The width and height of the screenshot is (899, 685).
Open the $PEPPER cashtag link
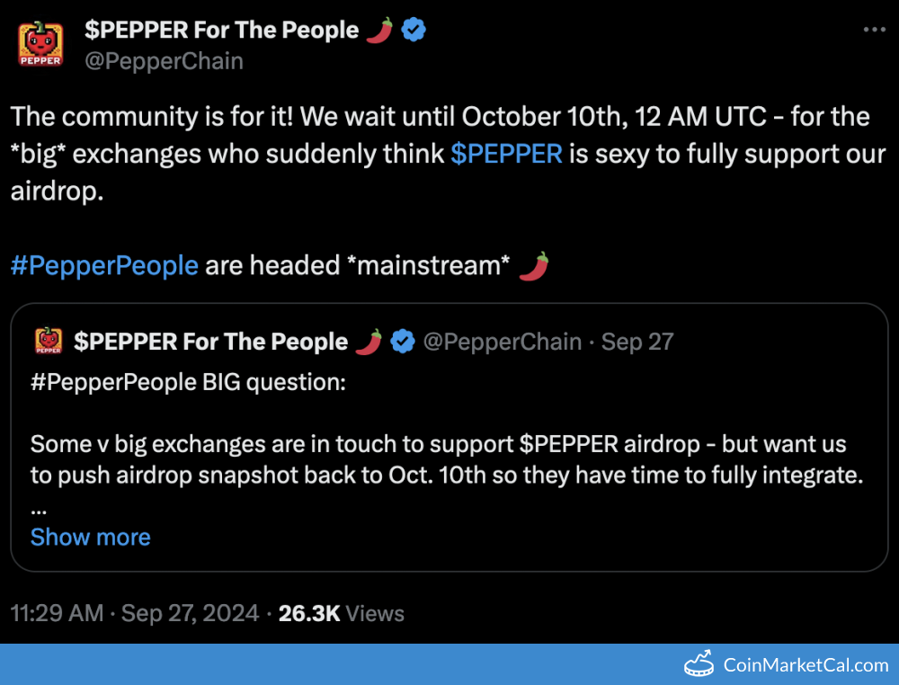click(506, 154)
